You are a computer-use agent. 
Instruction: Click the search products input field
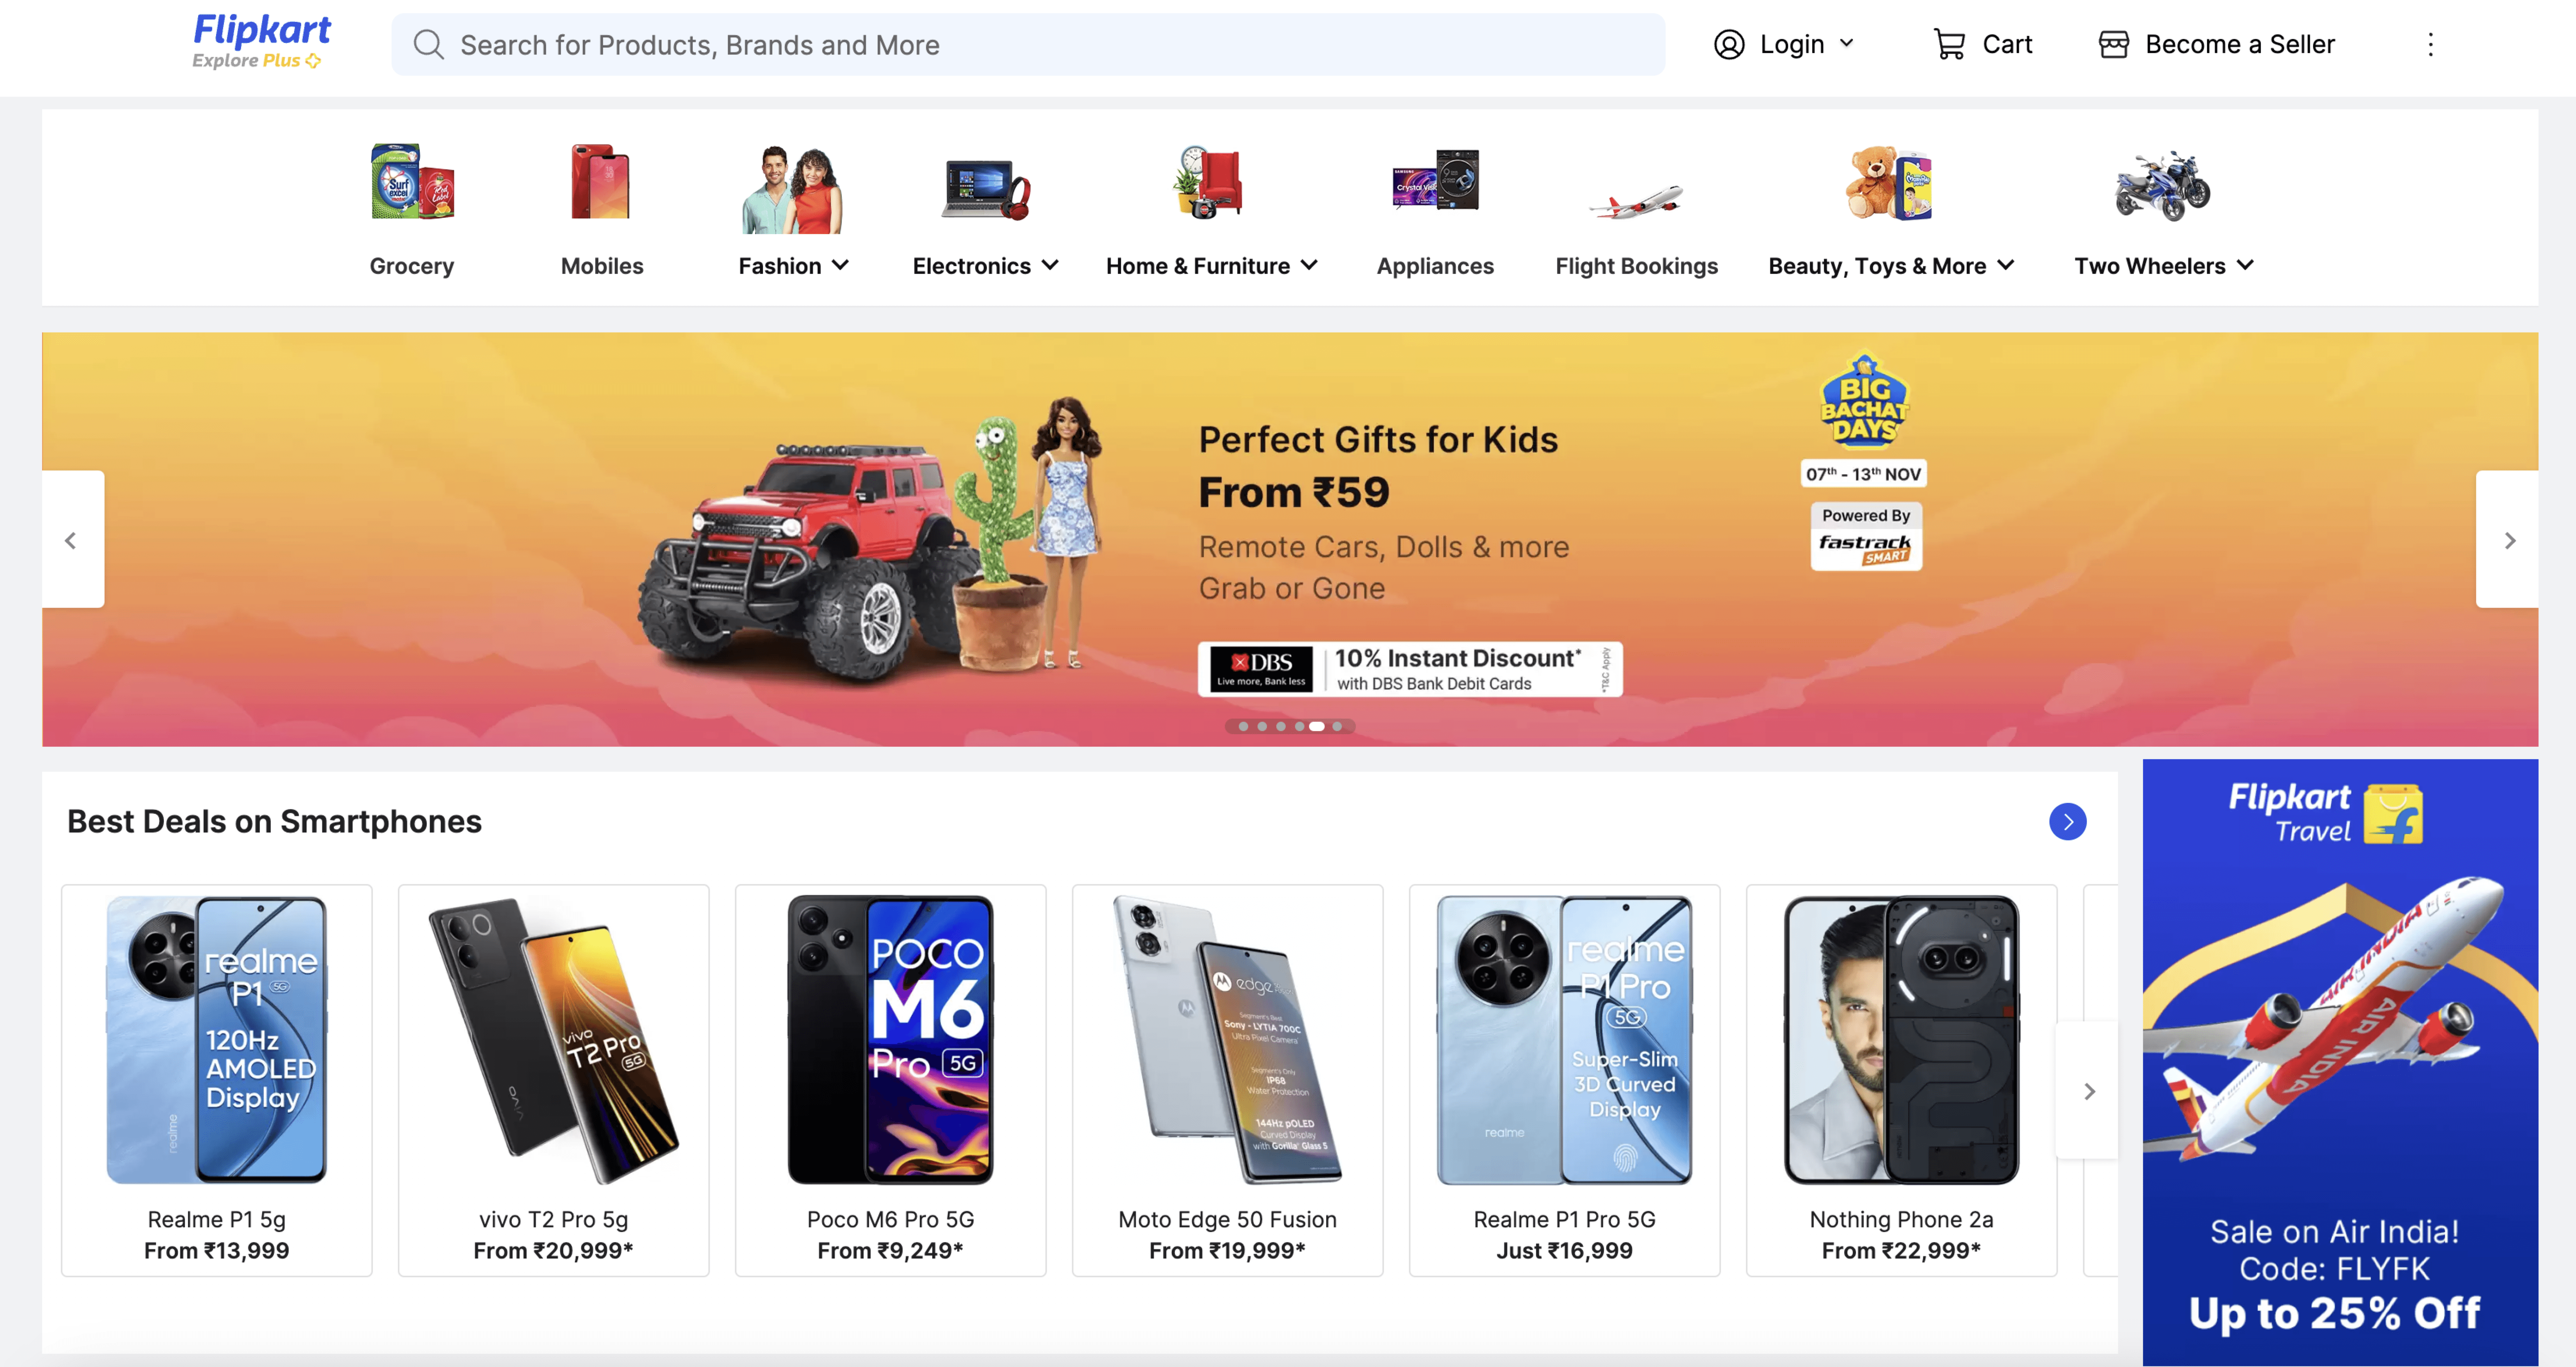(1028, 44)
